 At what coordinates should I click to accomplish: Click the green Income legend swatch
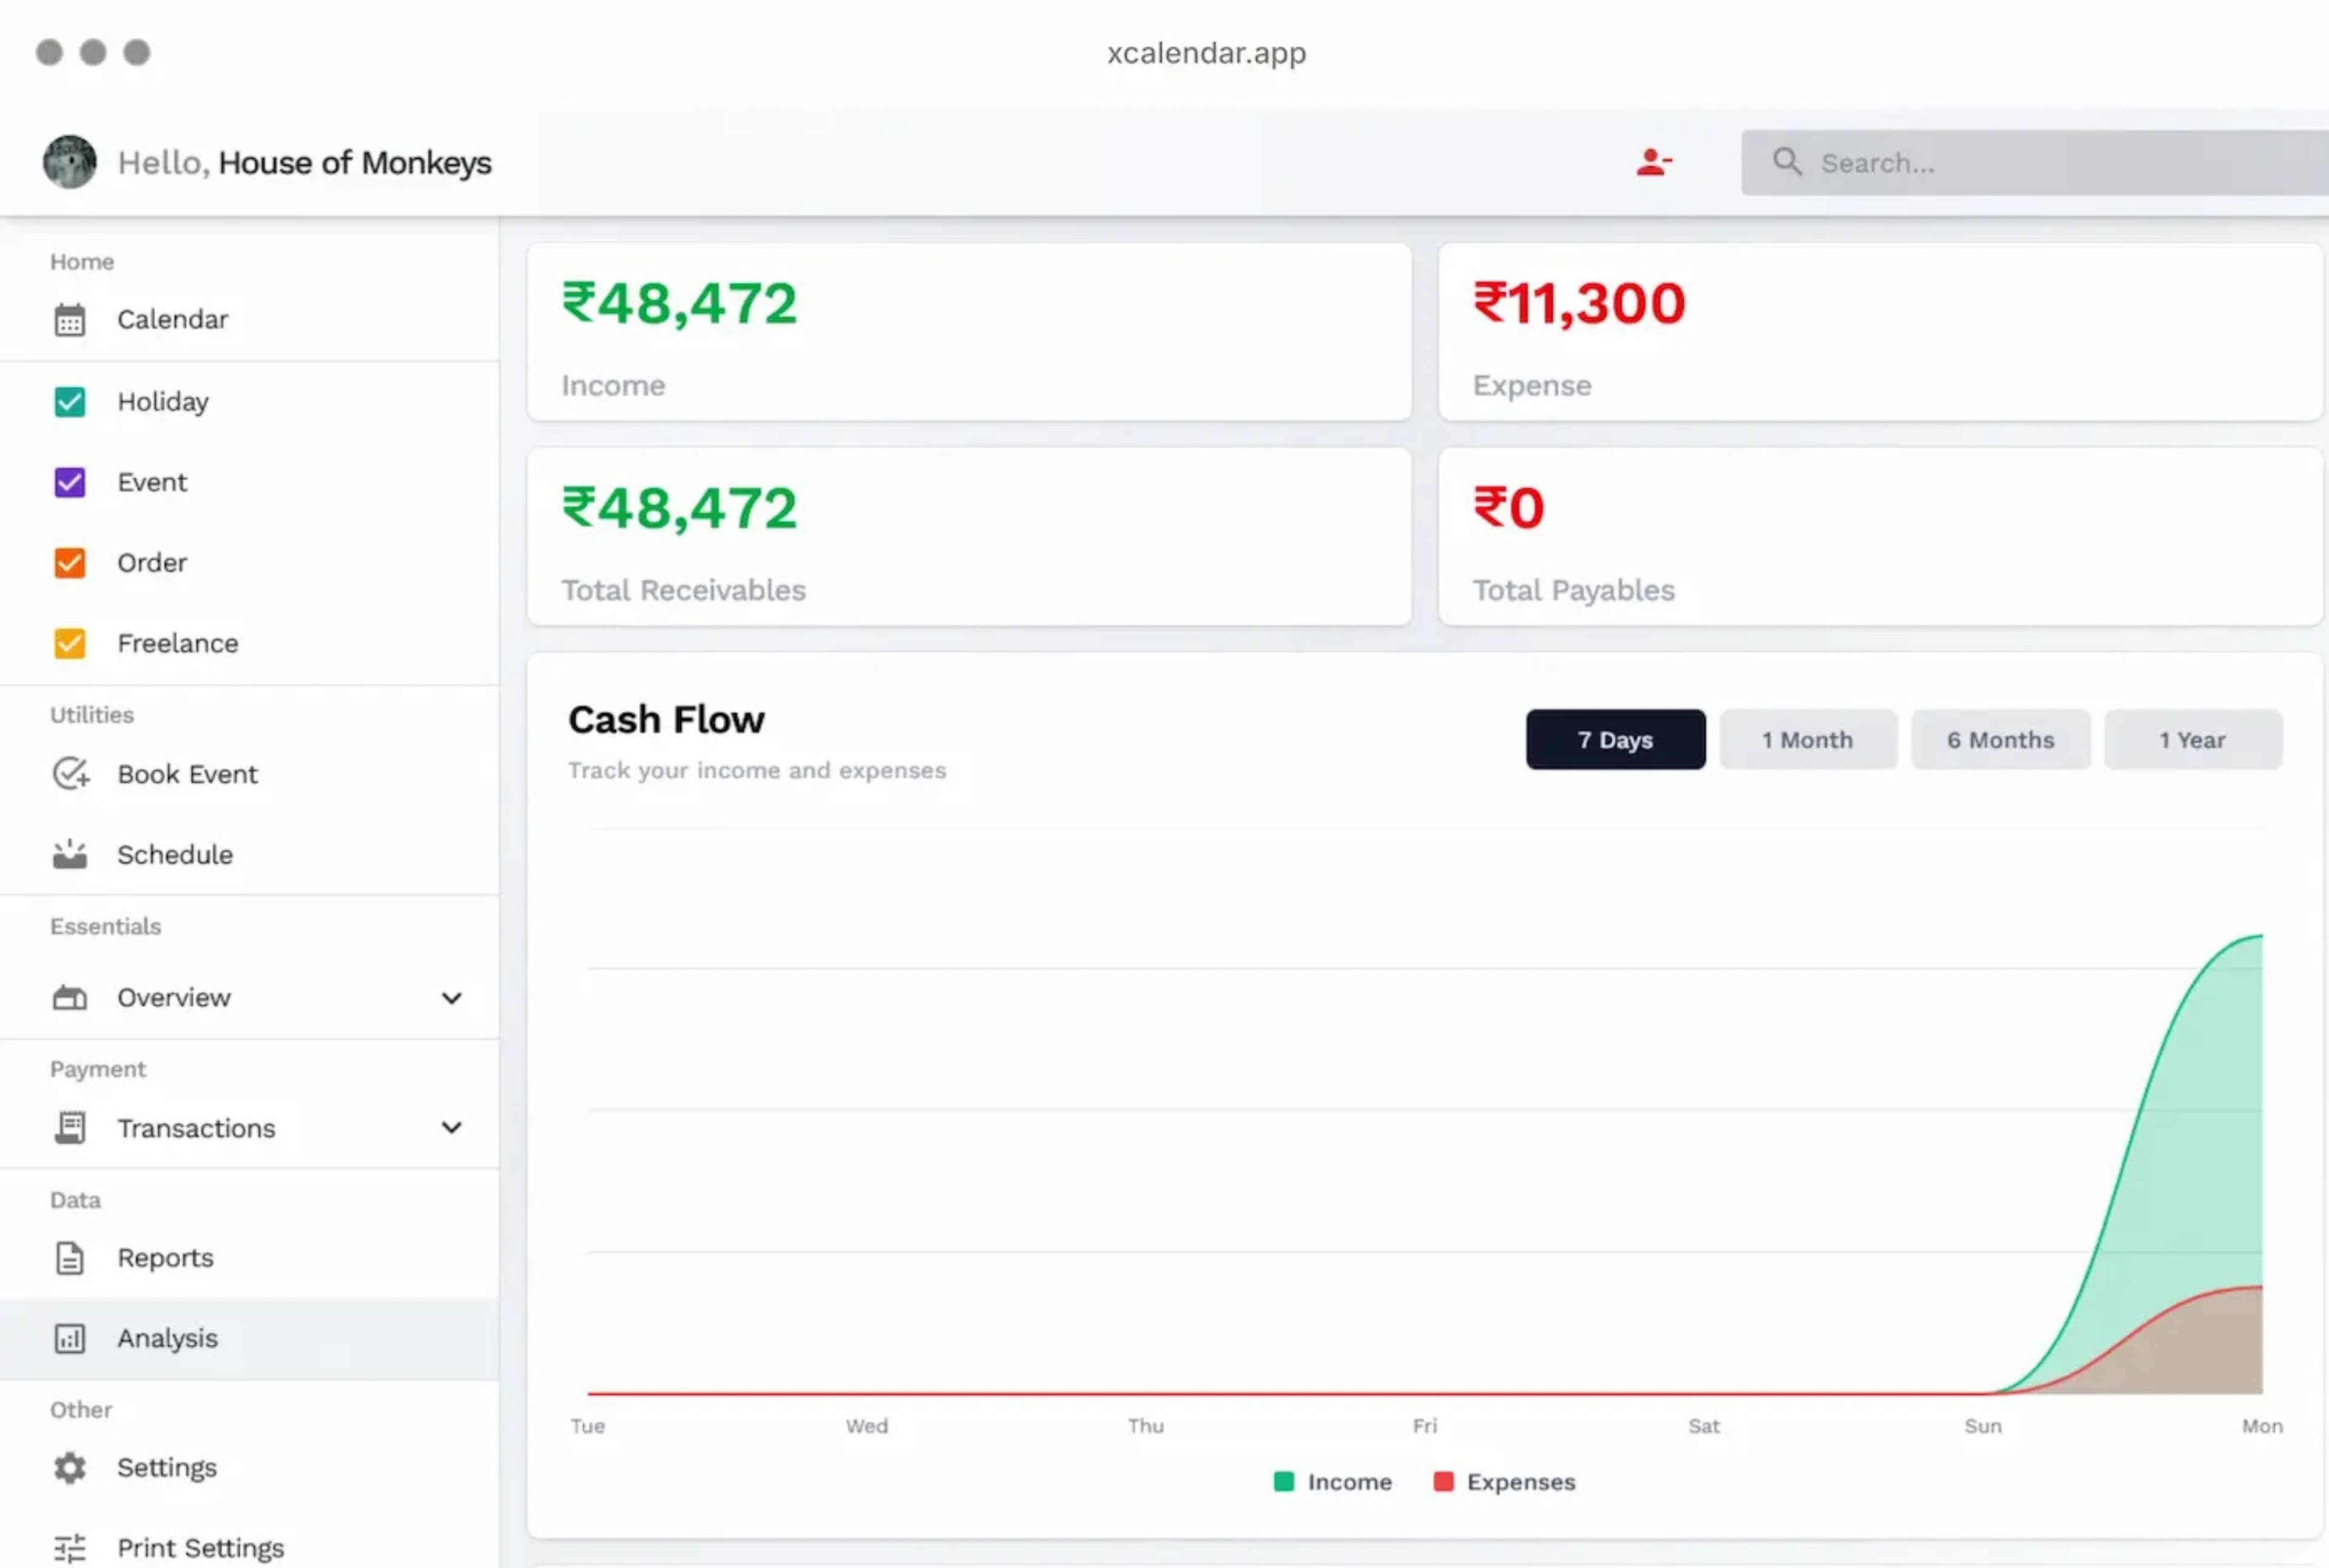1284,1482
